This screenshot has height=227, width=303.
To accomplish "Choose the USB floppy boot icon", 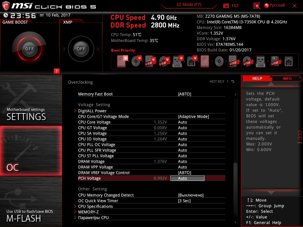I will (x=275, y=61).
